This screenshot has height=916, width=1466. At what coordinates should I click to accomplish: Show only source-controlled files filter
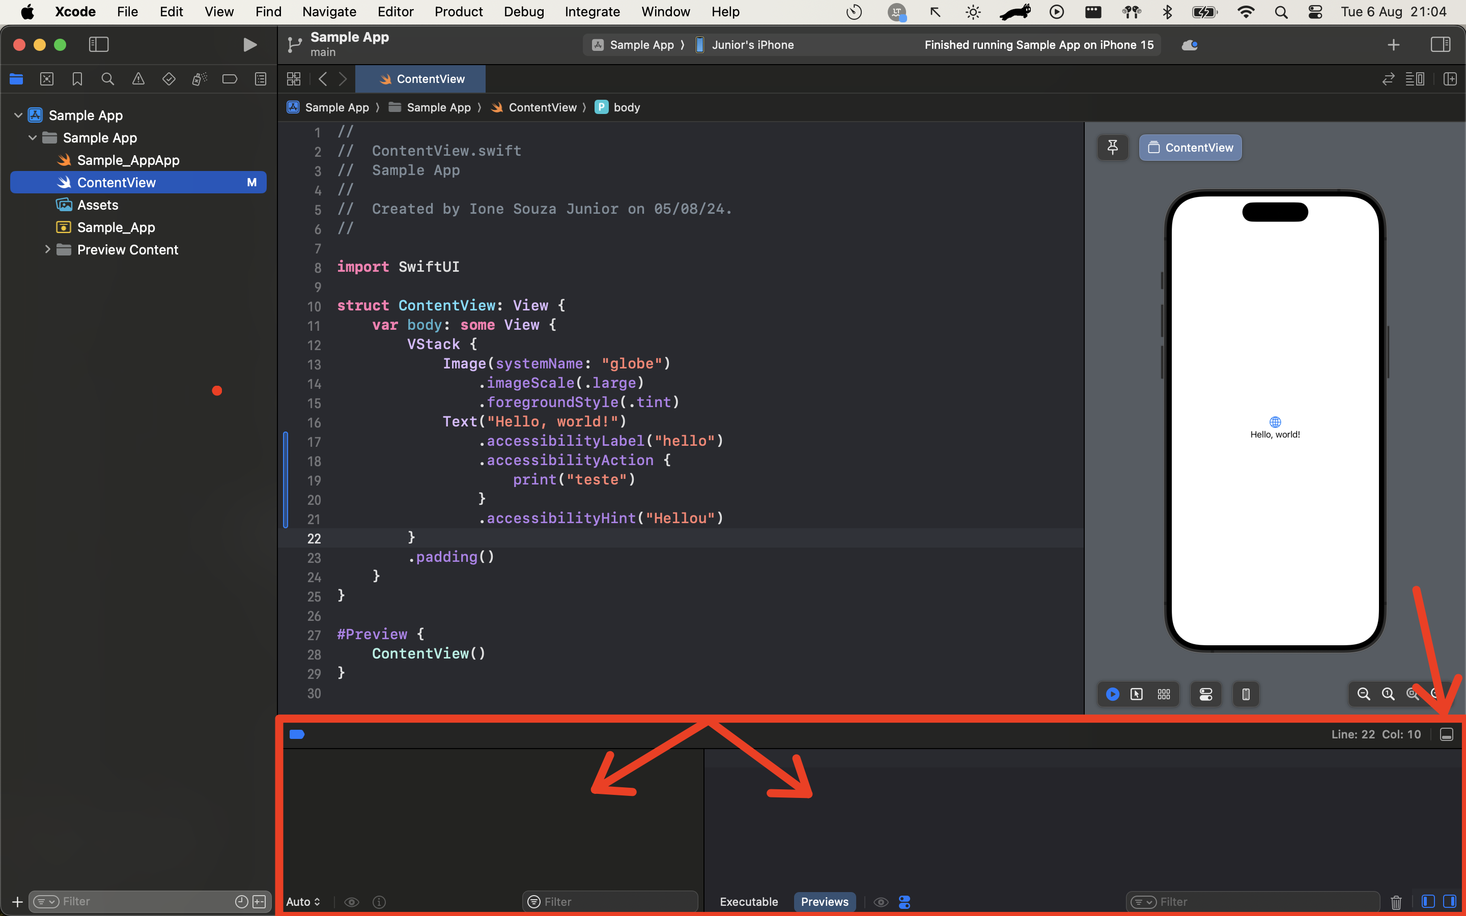point(259,901)
